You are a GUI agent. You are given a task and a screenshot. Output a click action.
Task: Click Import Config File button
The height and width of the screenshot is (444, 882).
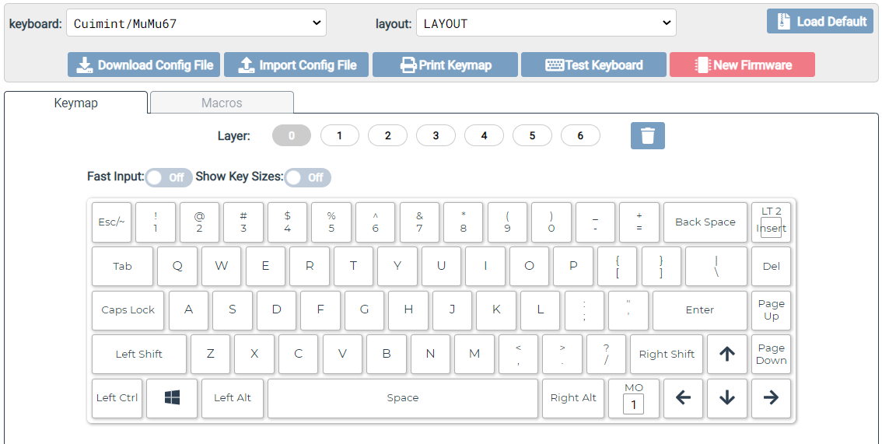pyautogui.click(x=297, y=65)
